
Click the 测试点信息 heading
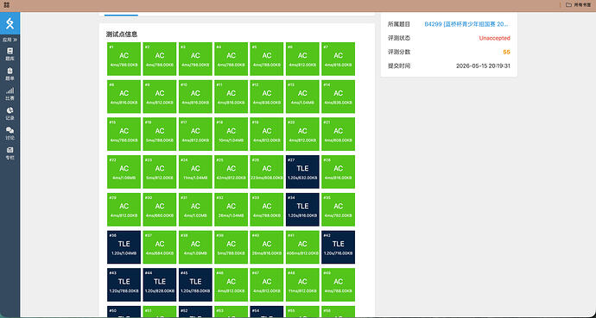click(122, 34)
